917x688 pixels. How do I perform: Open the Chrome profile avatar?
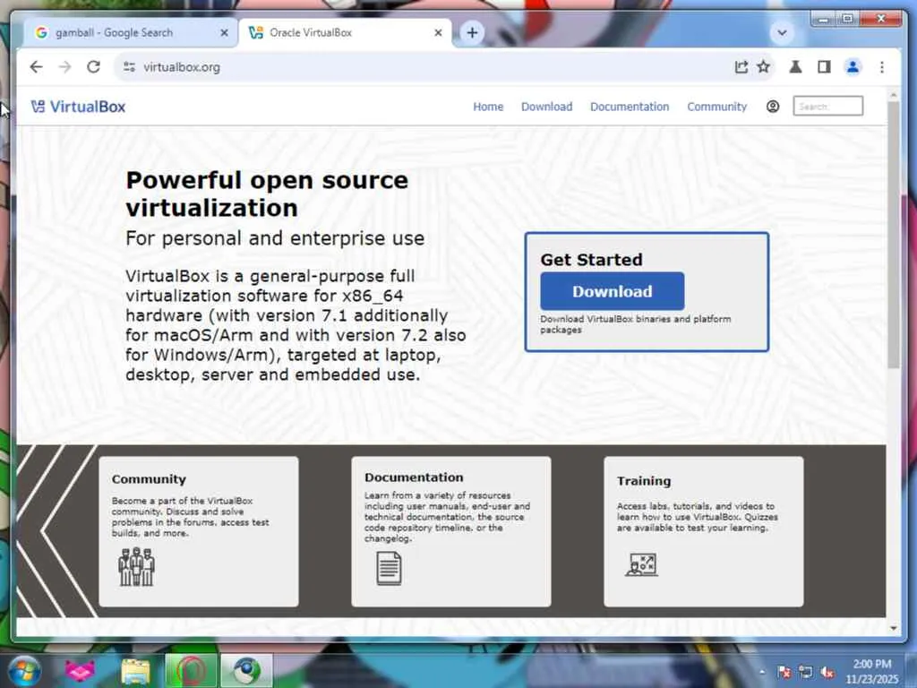853,67
